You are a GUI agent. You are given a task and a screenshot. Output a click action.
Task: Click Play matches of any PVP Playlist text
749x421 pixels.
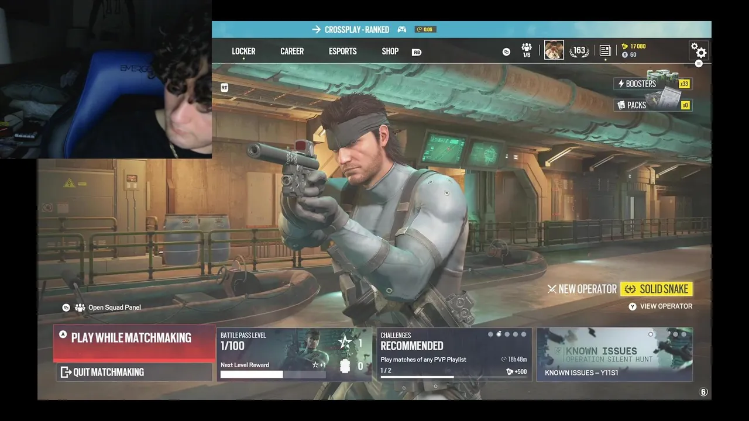pos(424,360)
